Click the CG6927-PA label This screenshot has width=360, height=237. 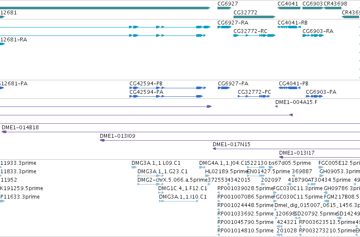click(233, 83)
